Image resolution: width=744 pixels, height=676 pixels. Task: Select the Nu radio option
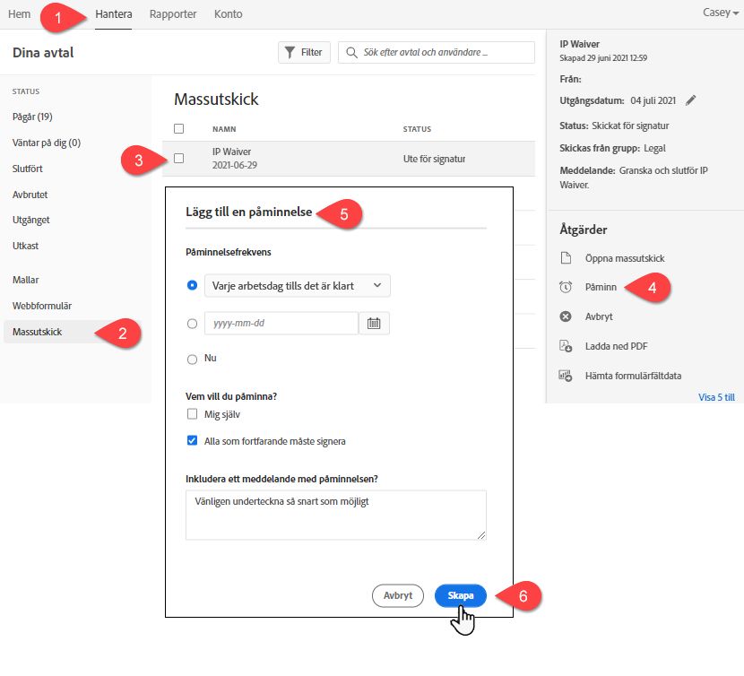coord(192,359)
